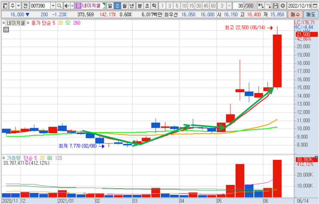Image resolution: width=319 pixels, height=204 pixels.
Task: Select the 5 interval button
Action: pyautogui.click(x=177, y=6)
